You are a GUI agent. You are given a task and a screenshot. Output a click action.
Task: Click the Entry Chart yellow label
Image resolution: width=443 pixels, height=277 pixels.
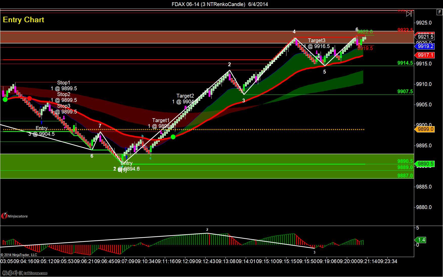(24, 20)
